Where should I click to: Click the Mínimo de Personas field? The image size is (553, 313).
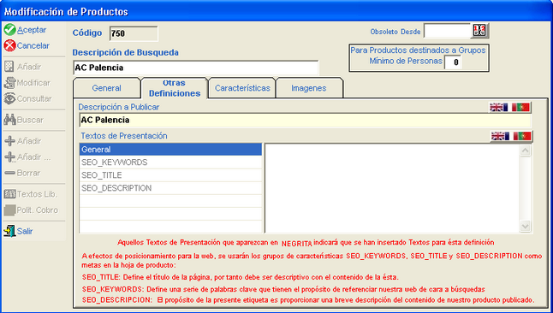tap(453, 62)
